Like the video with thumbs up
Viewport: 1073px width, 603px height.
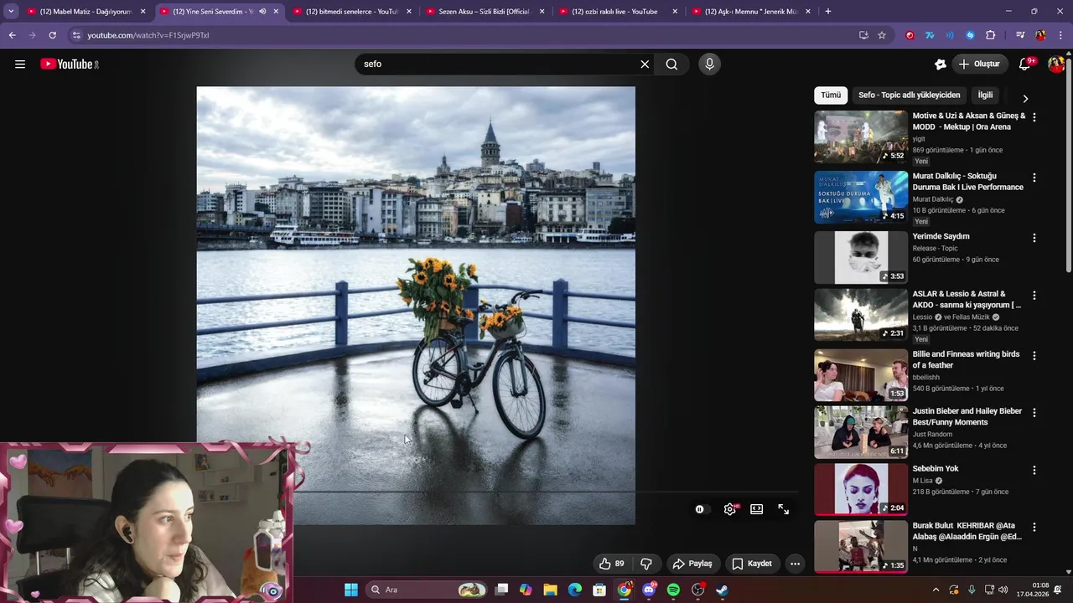coord(612,564)
